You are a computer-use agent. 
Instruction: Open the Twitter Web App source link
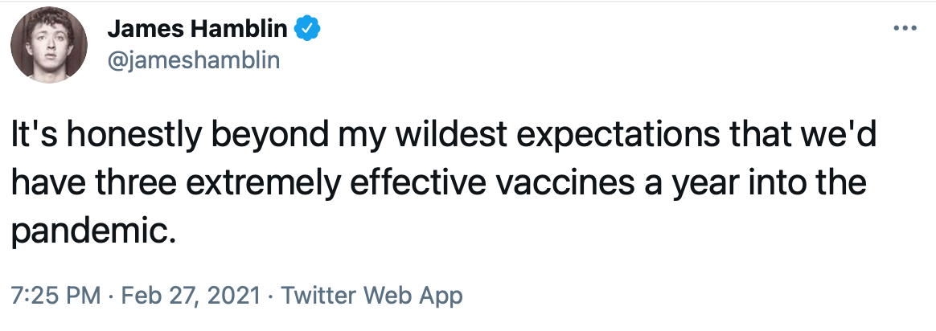(x=370, y=296)
